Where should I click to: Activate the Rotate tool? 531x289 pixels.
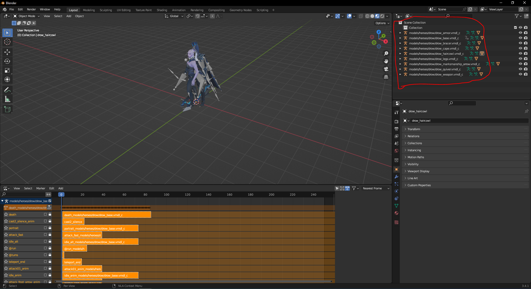point(7,61)
